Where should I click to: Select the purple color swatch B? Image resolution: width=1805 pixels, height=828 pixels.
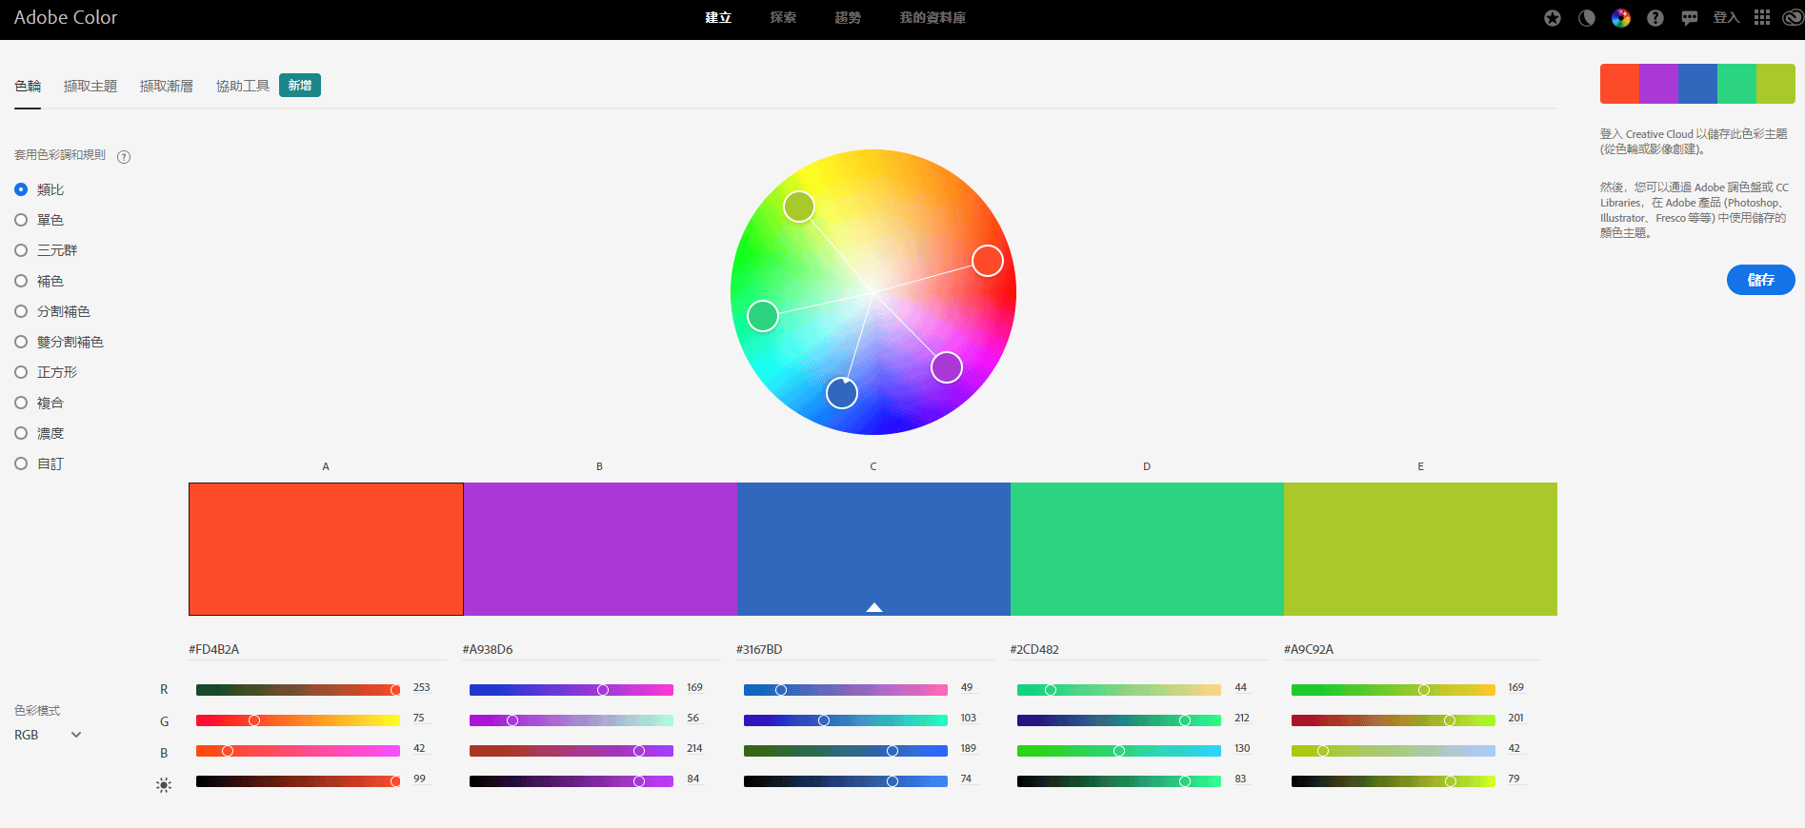tap(600, 549)
